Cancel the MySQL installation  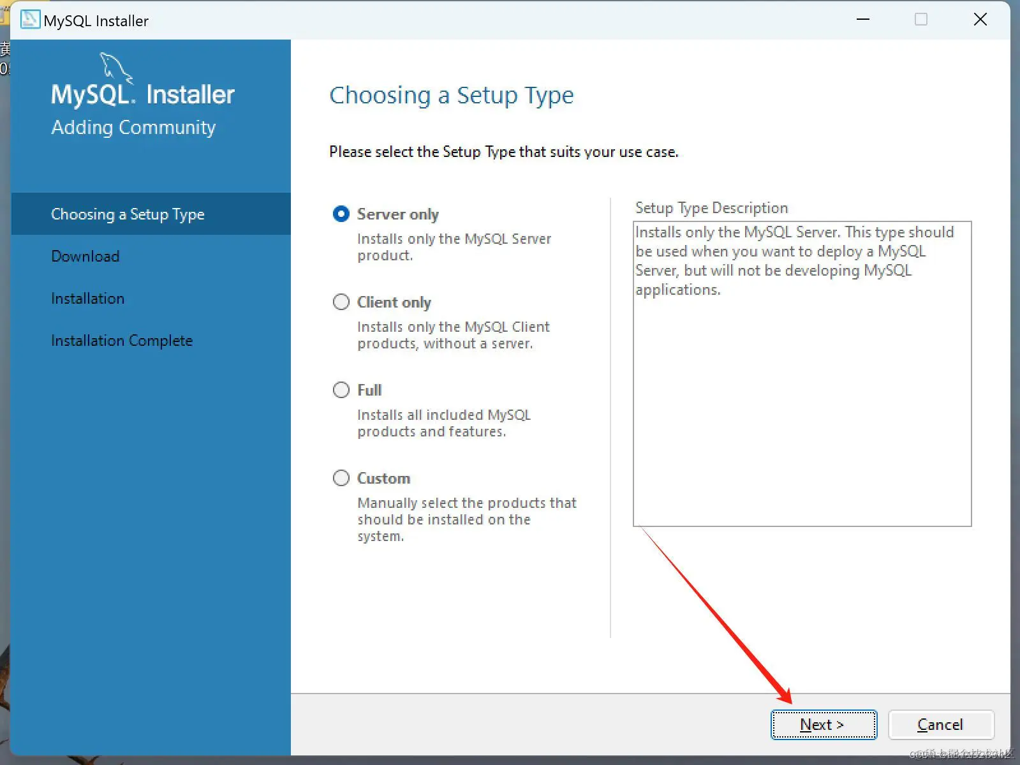[x=941, y=725]
